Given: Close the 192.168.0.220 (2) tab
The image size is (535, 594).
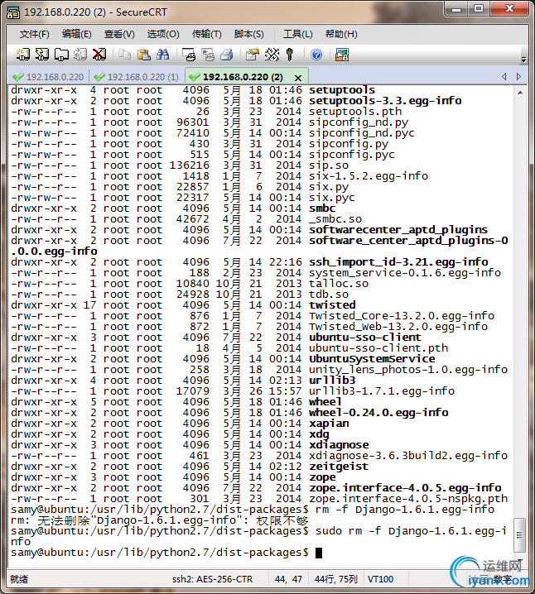Looking at the screenshot, I should (x=298, y=78).
